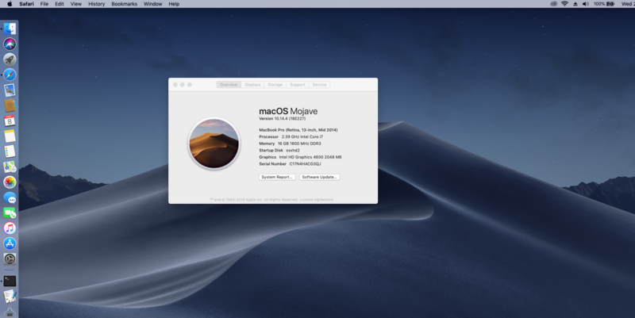Open Contacts book icon in Dock
The image size is (635, 318).
(x=10, y=105)
